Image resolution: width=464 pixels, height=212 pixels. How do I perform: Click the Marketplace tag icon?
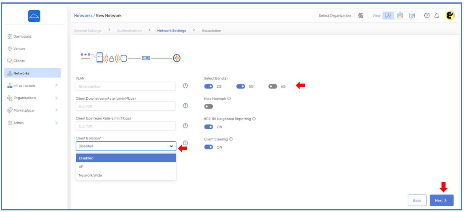[x=10, y=110]
